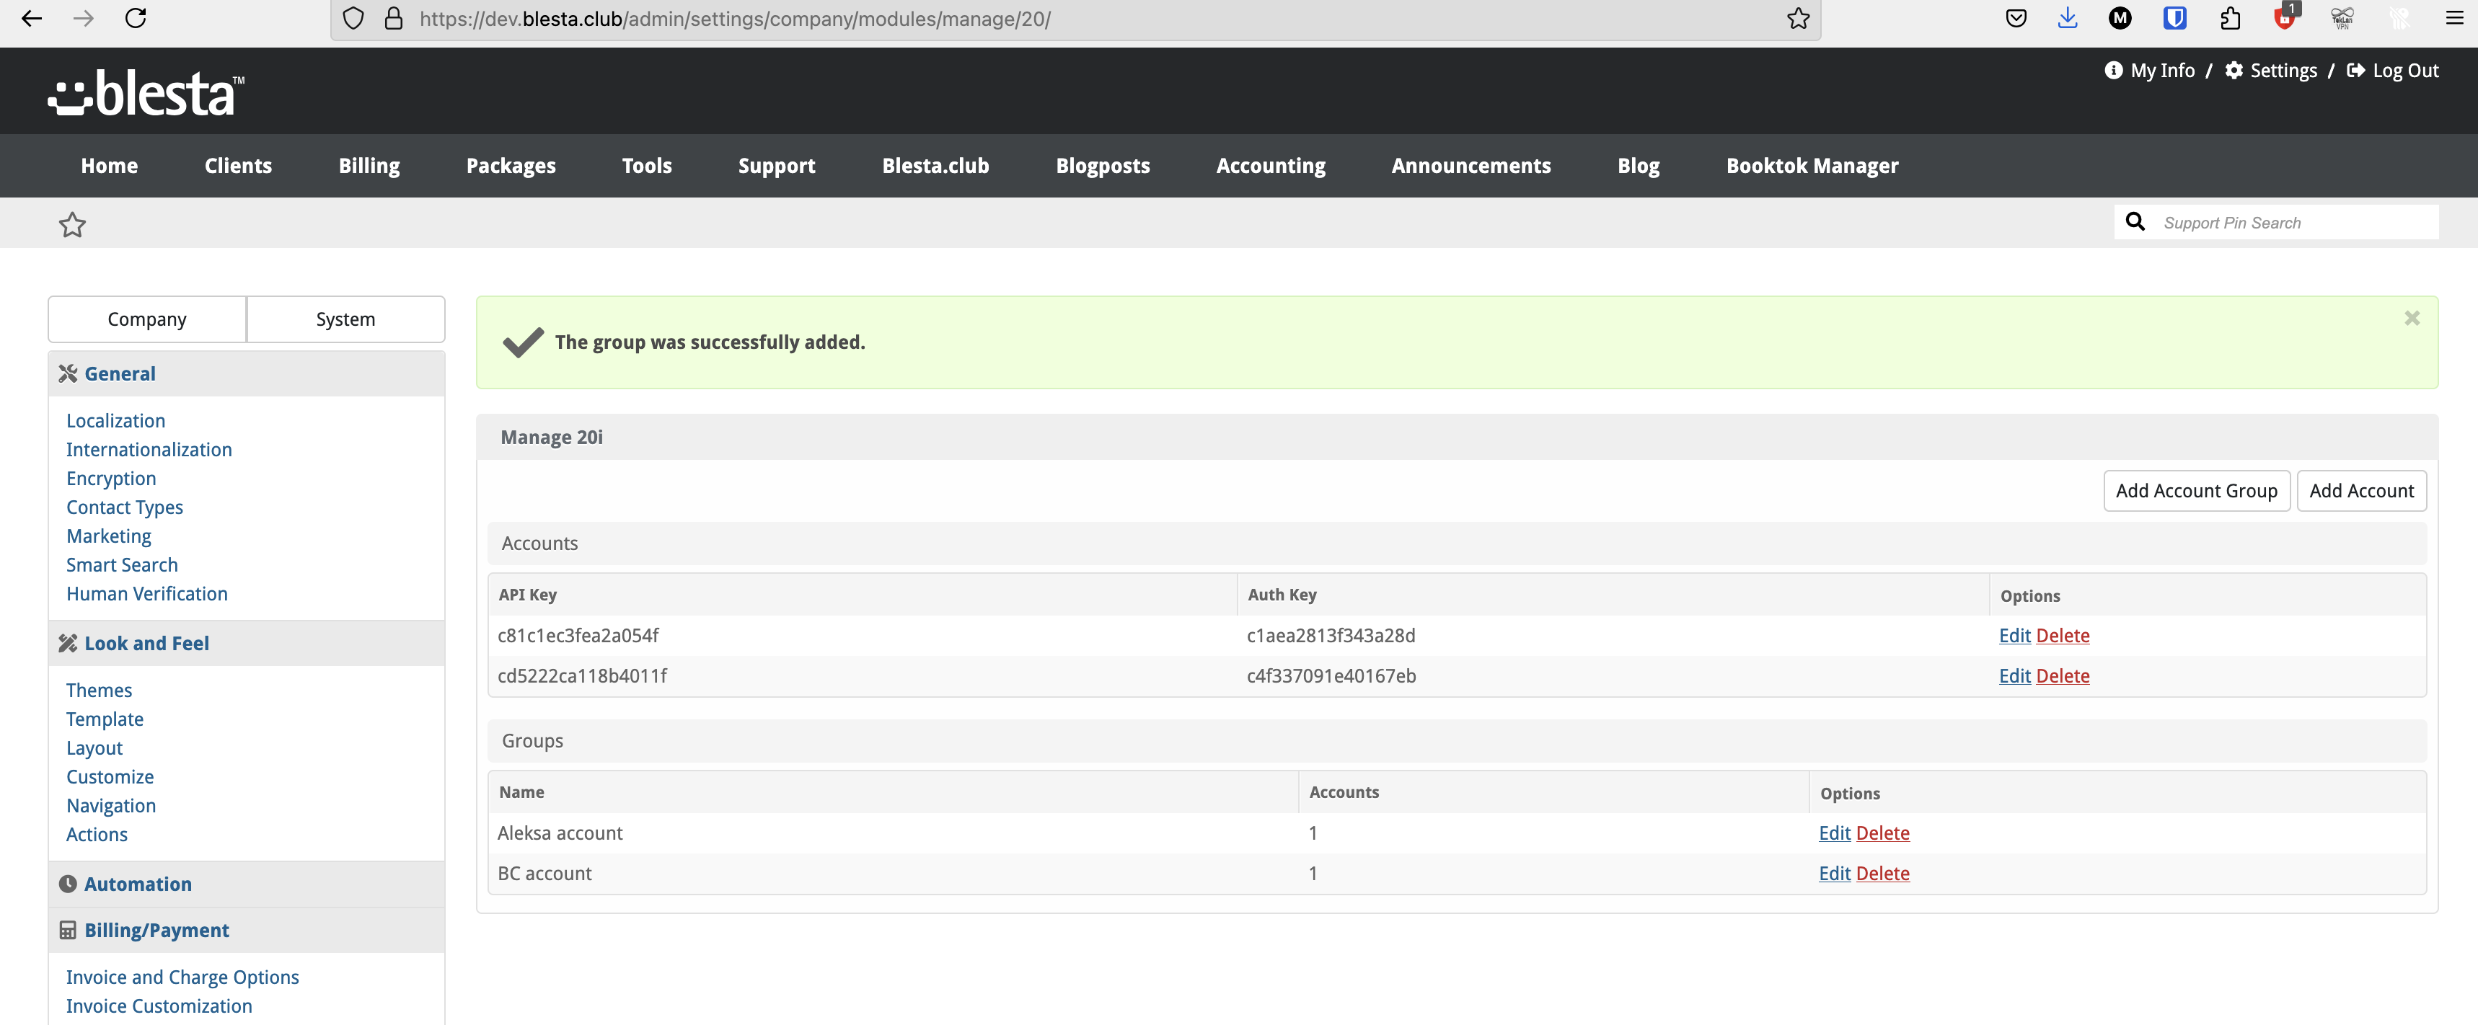Screen dimensions: 2478x1025
Task: Reload the page with the refresh icon
Action: [136, 18]
